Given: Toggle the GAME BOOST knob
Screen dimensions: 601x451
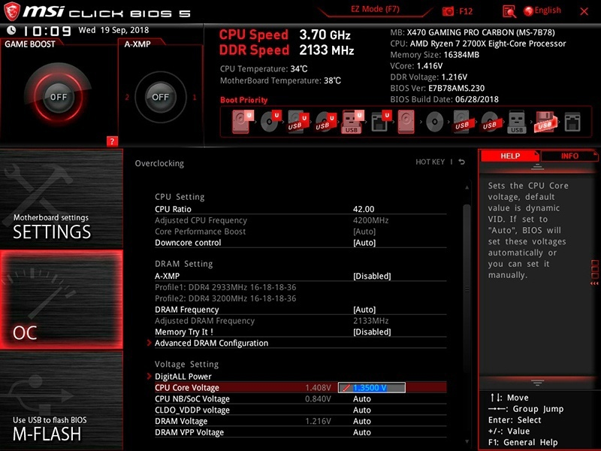Looking at the screenshot, I should pyautogui.click(x=59, y=97).
